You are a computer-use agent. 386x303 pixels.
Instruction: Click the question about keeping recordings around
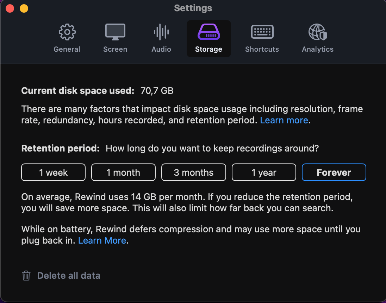(x=212, y=148)
